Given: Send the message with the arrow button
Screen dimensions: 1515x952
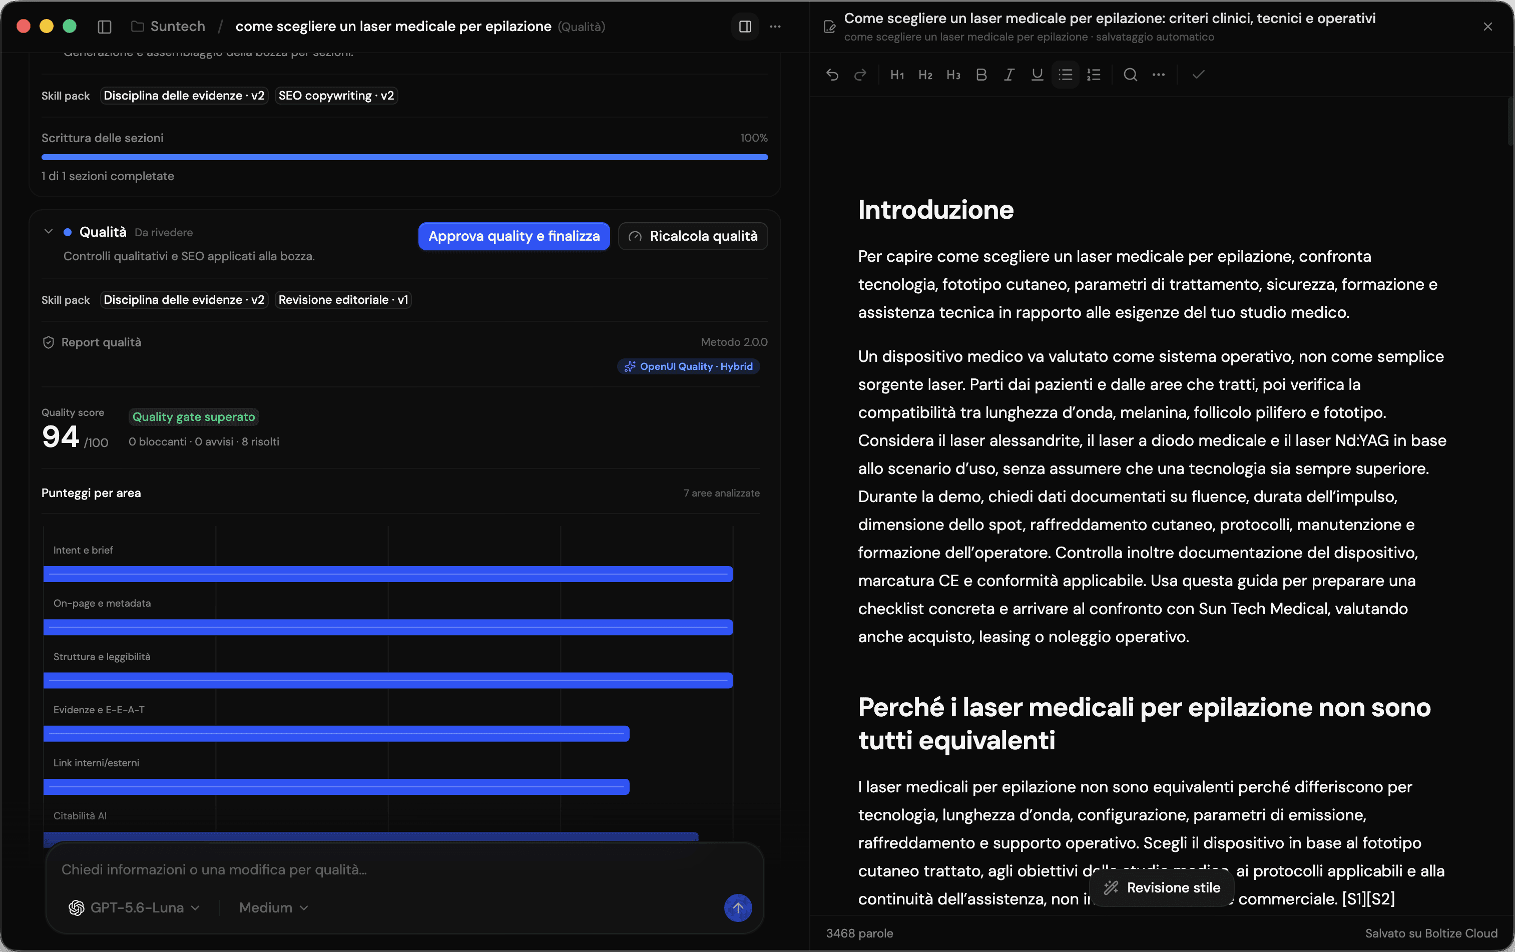Looking at the screenshot, I should pyautogui.click(x=738, y=907).
